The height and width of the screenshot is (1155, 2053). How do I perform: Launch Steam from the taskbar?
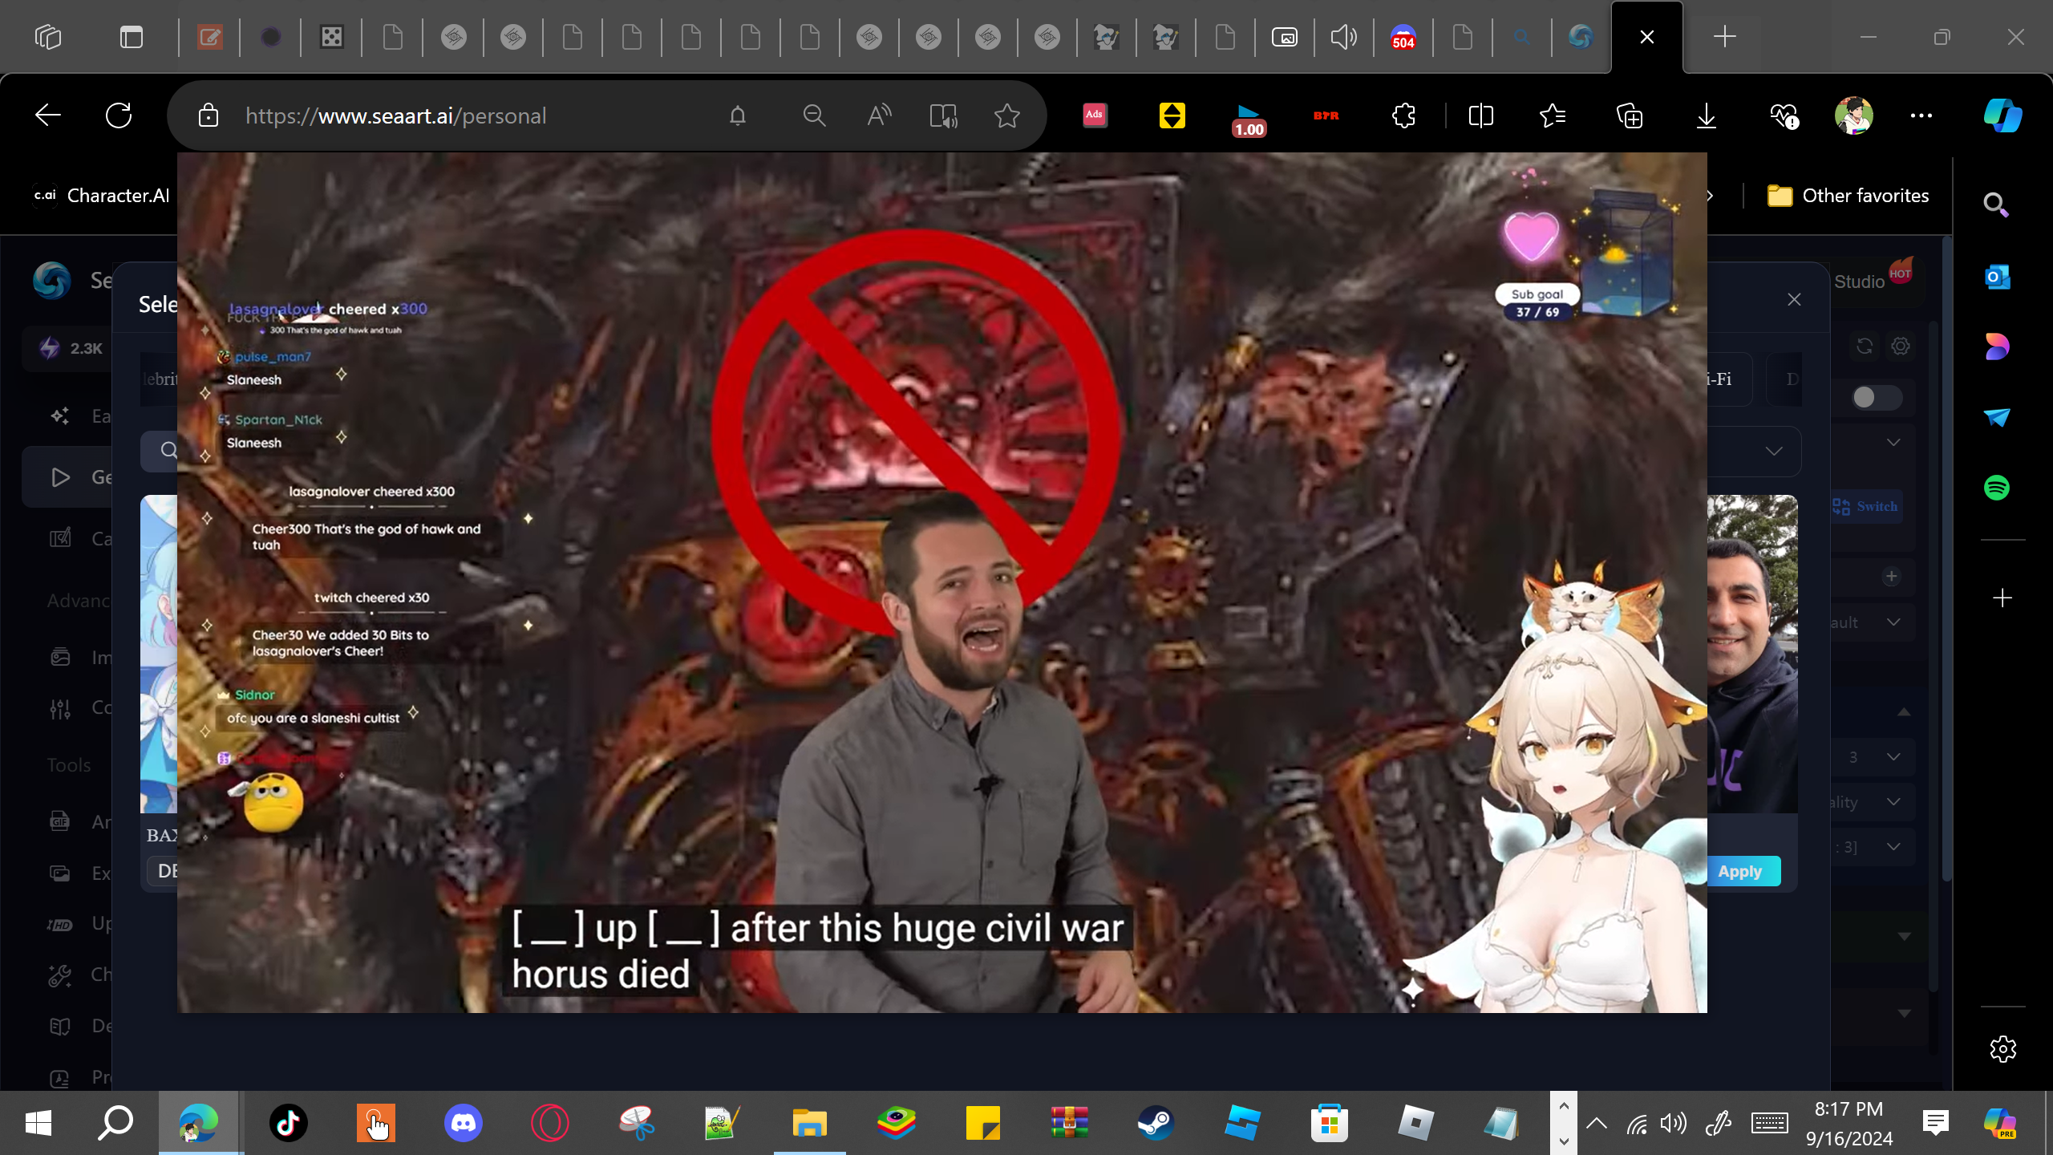pos(1156,1123)
